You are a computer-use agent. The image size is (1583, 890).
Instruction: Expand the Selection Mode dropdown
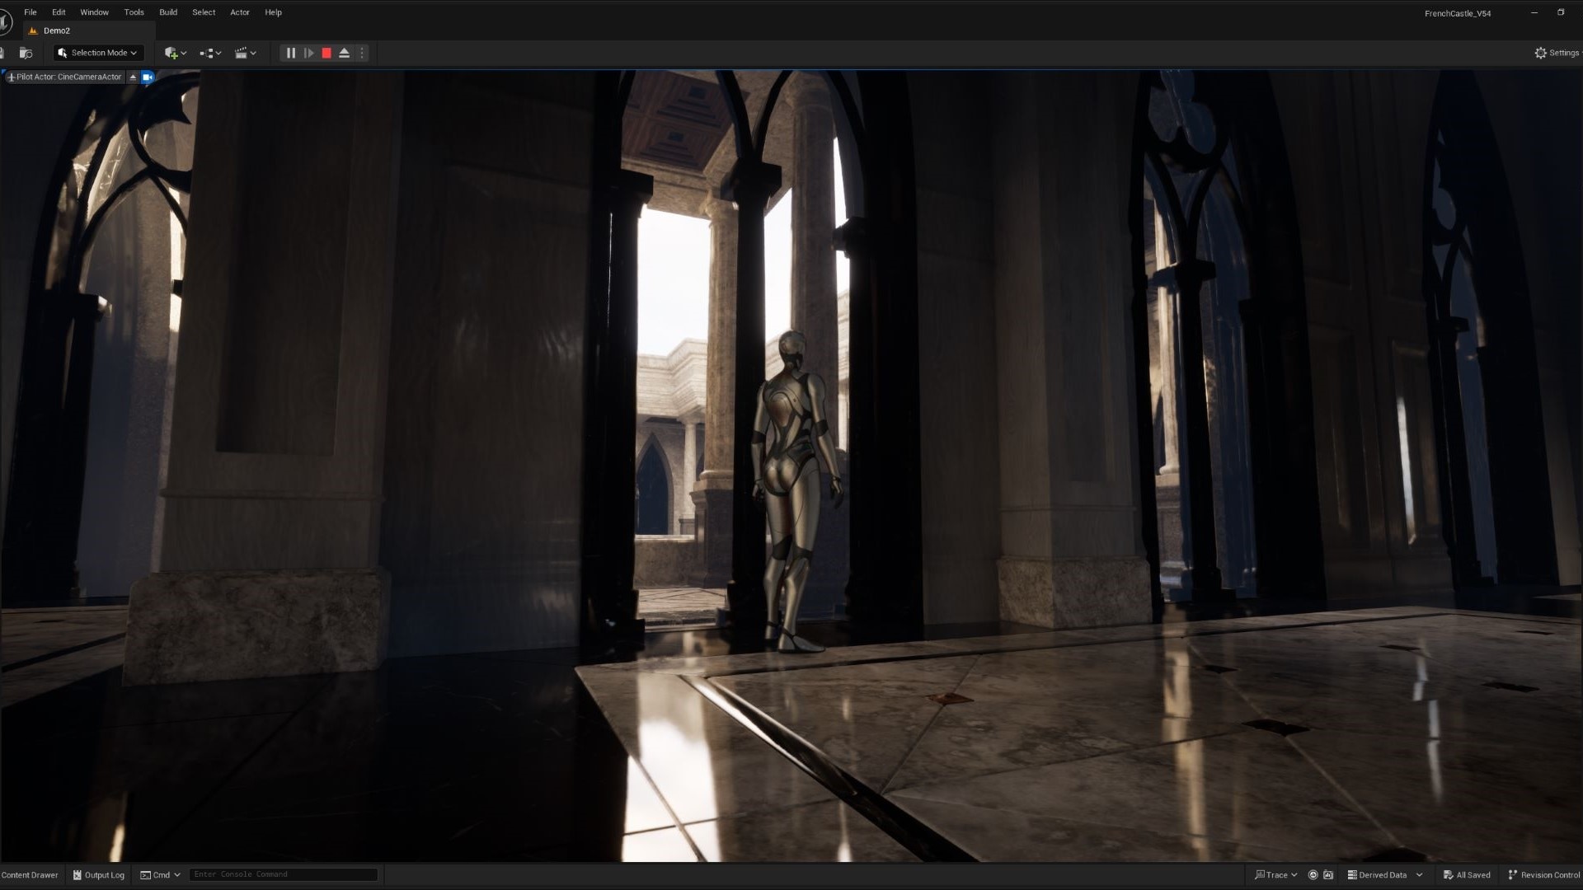pos(99,53)
